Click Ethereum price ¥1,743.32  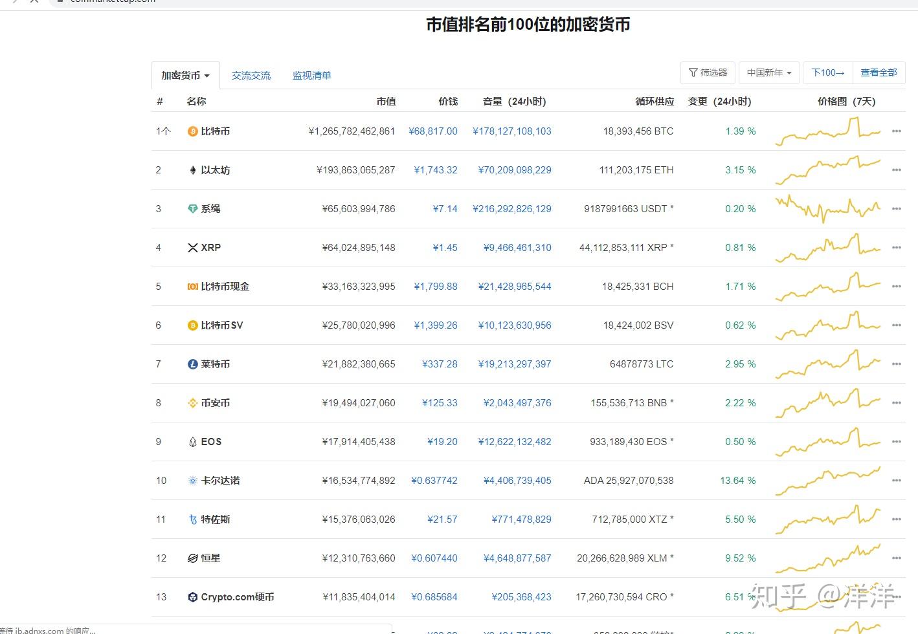point(436,170)
